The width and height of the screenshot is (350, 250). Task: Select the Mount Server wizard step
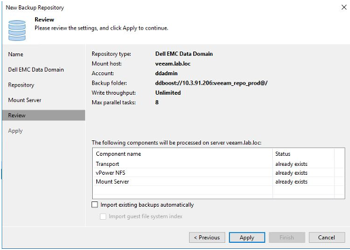25,100
